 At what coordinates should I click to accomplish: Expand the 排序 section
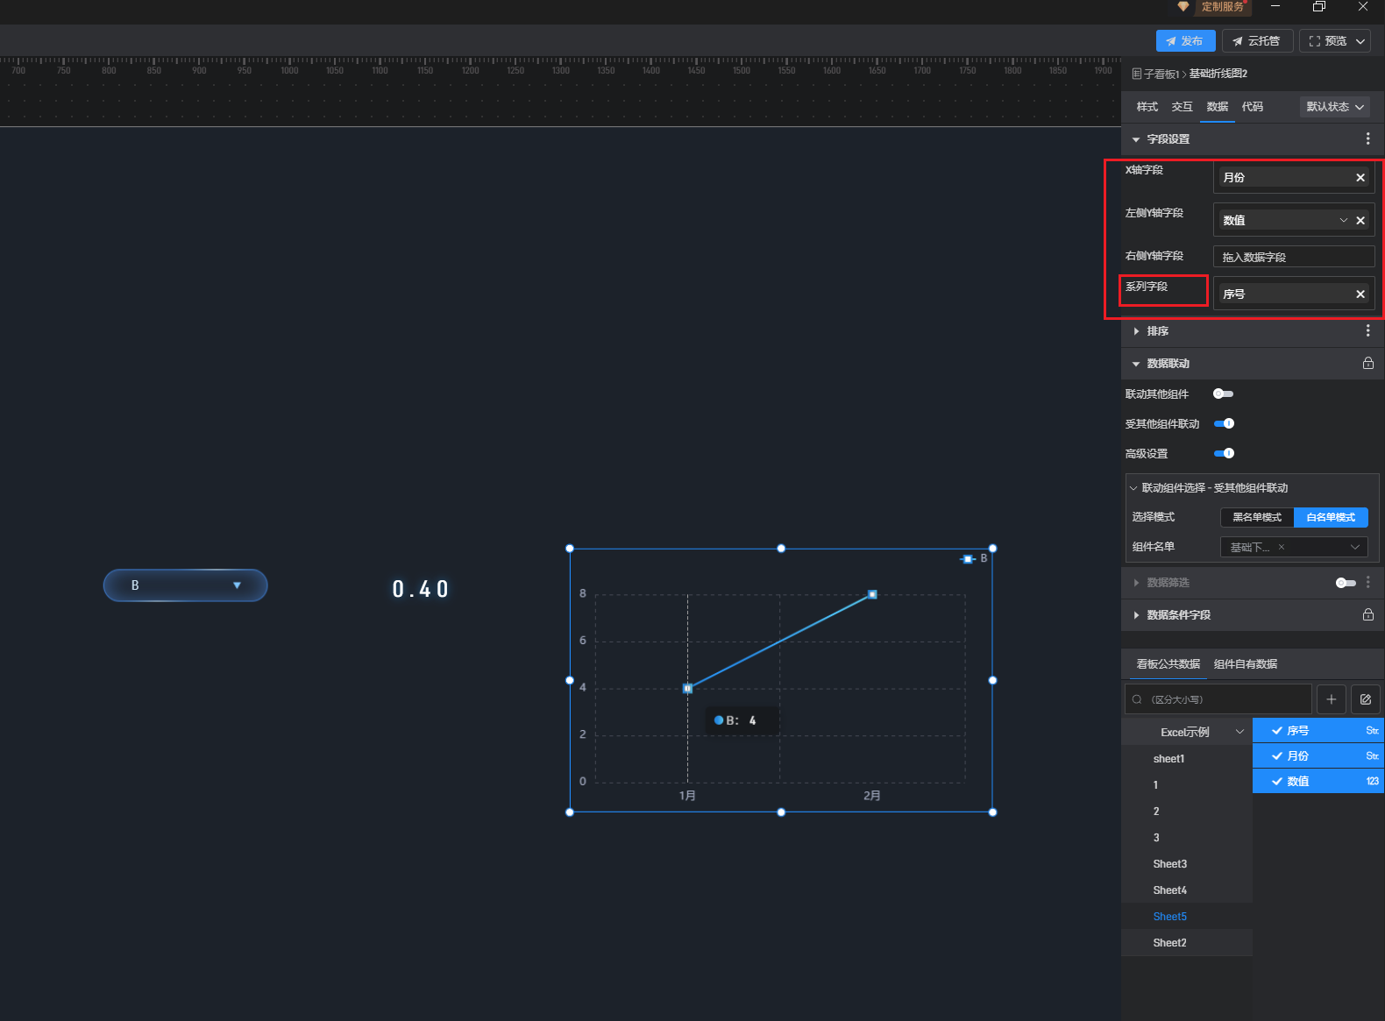coord(1137,331)
